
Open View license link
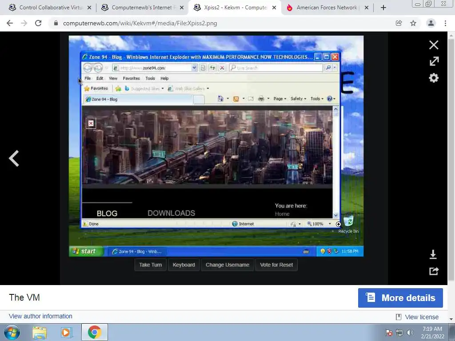pos(422,317)
